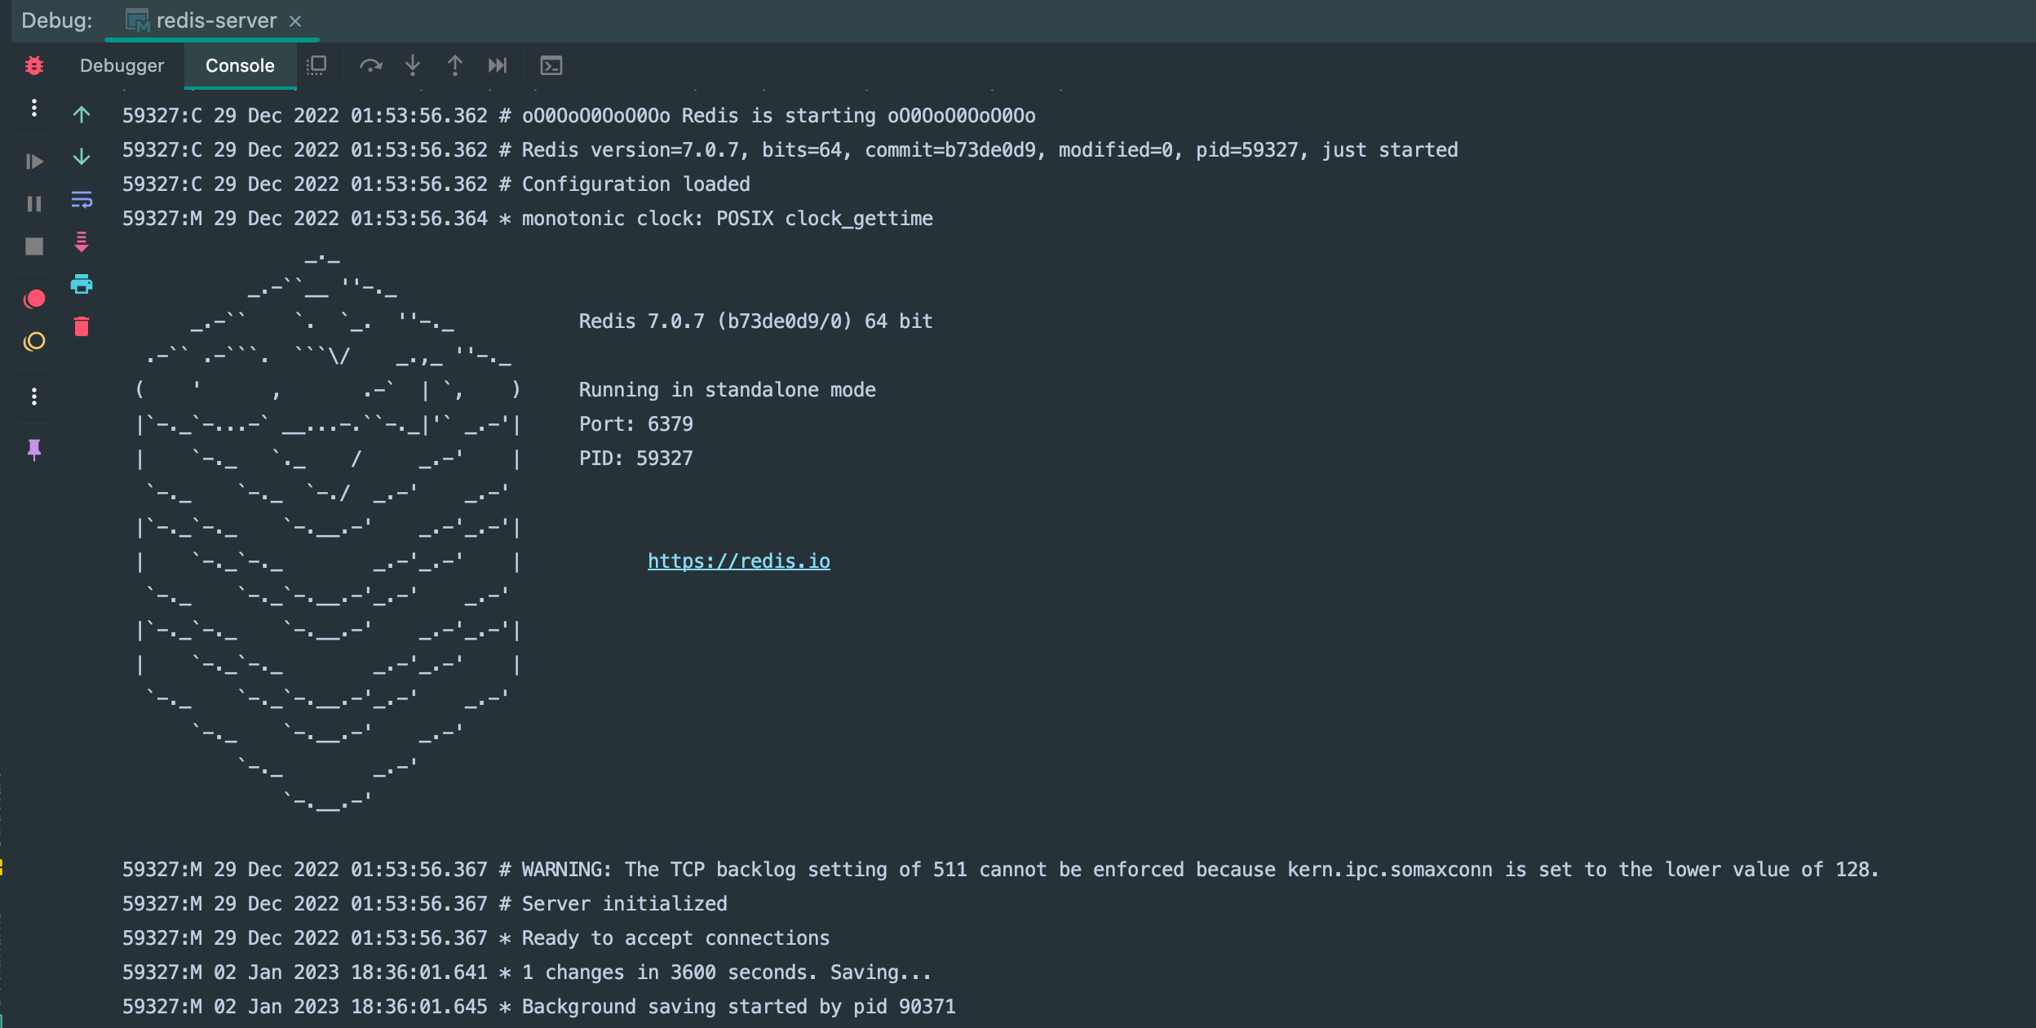2036x1028 pixels.
Task: Click the red bug rerun debug icon
Action: coord(34,65)
